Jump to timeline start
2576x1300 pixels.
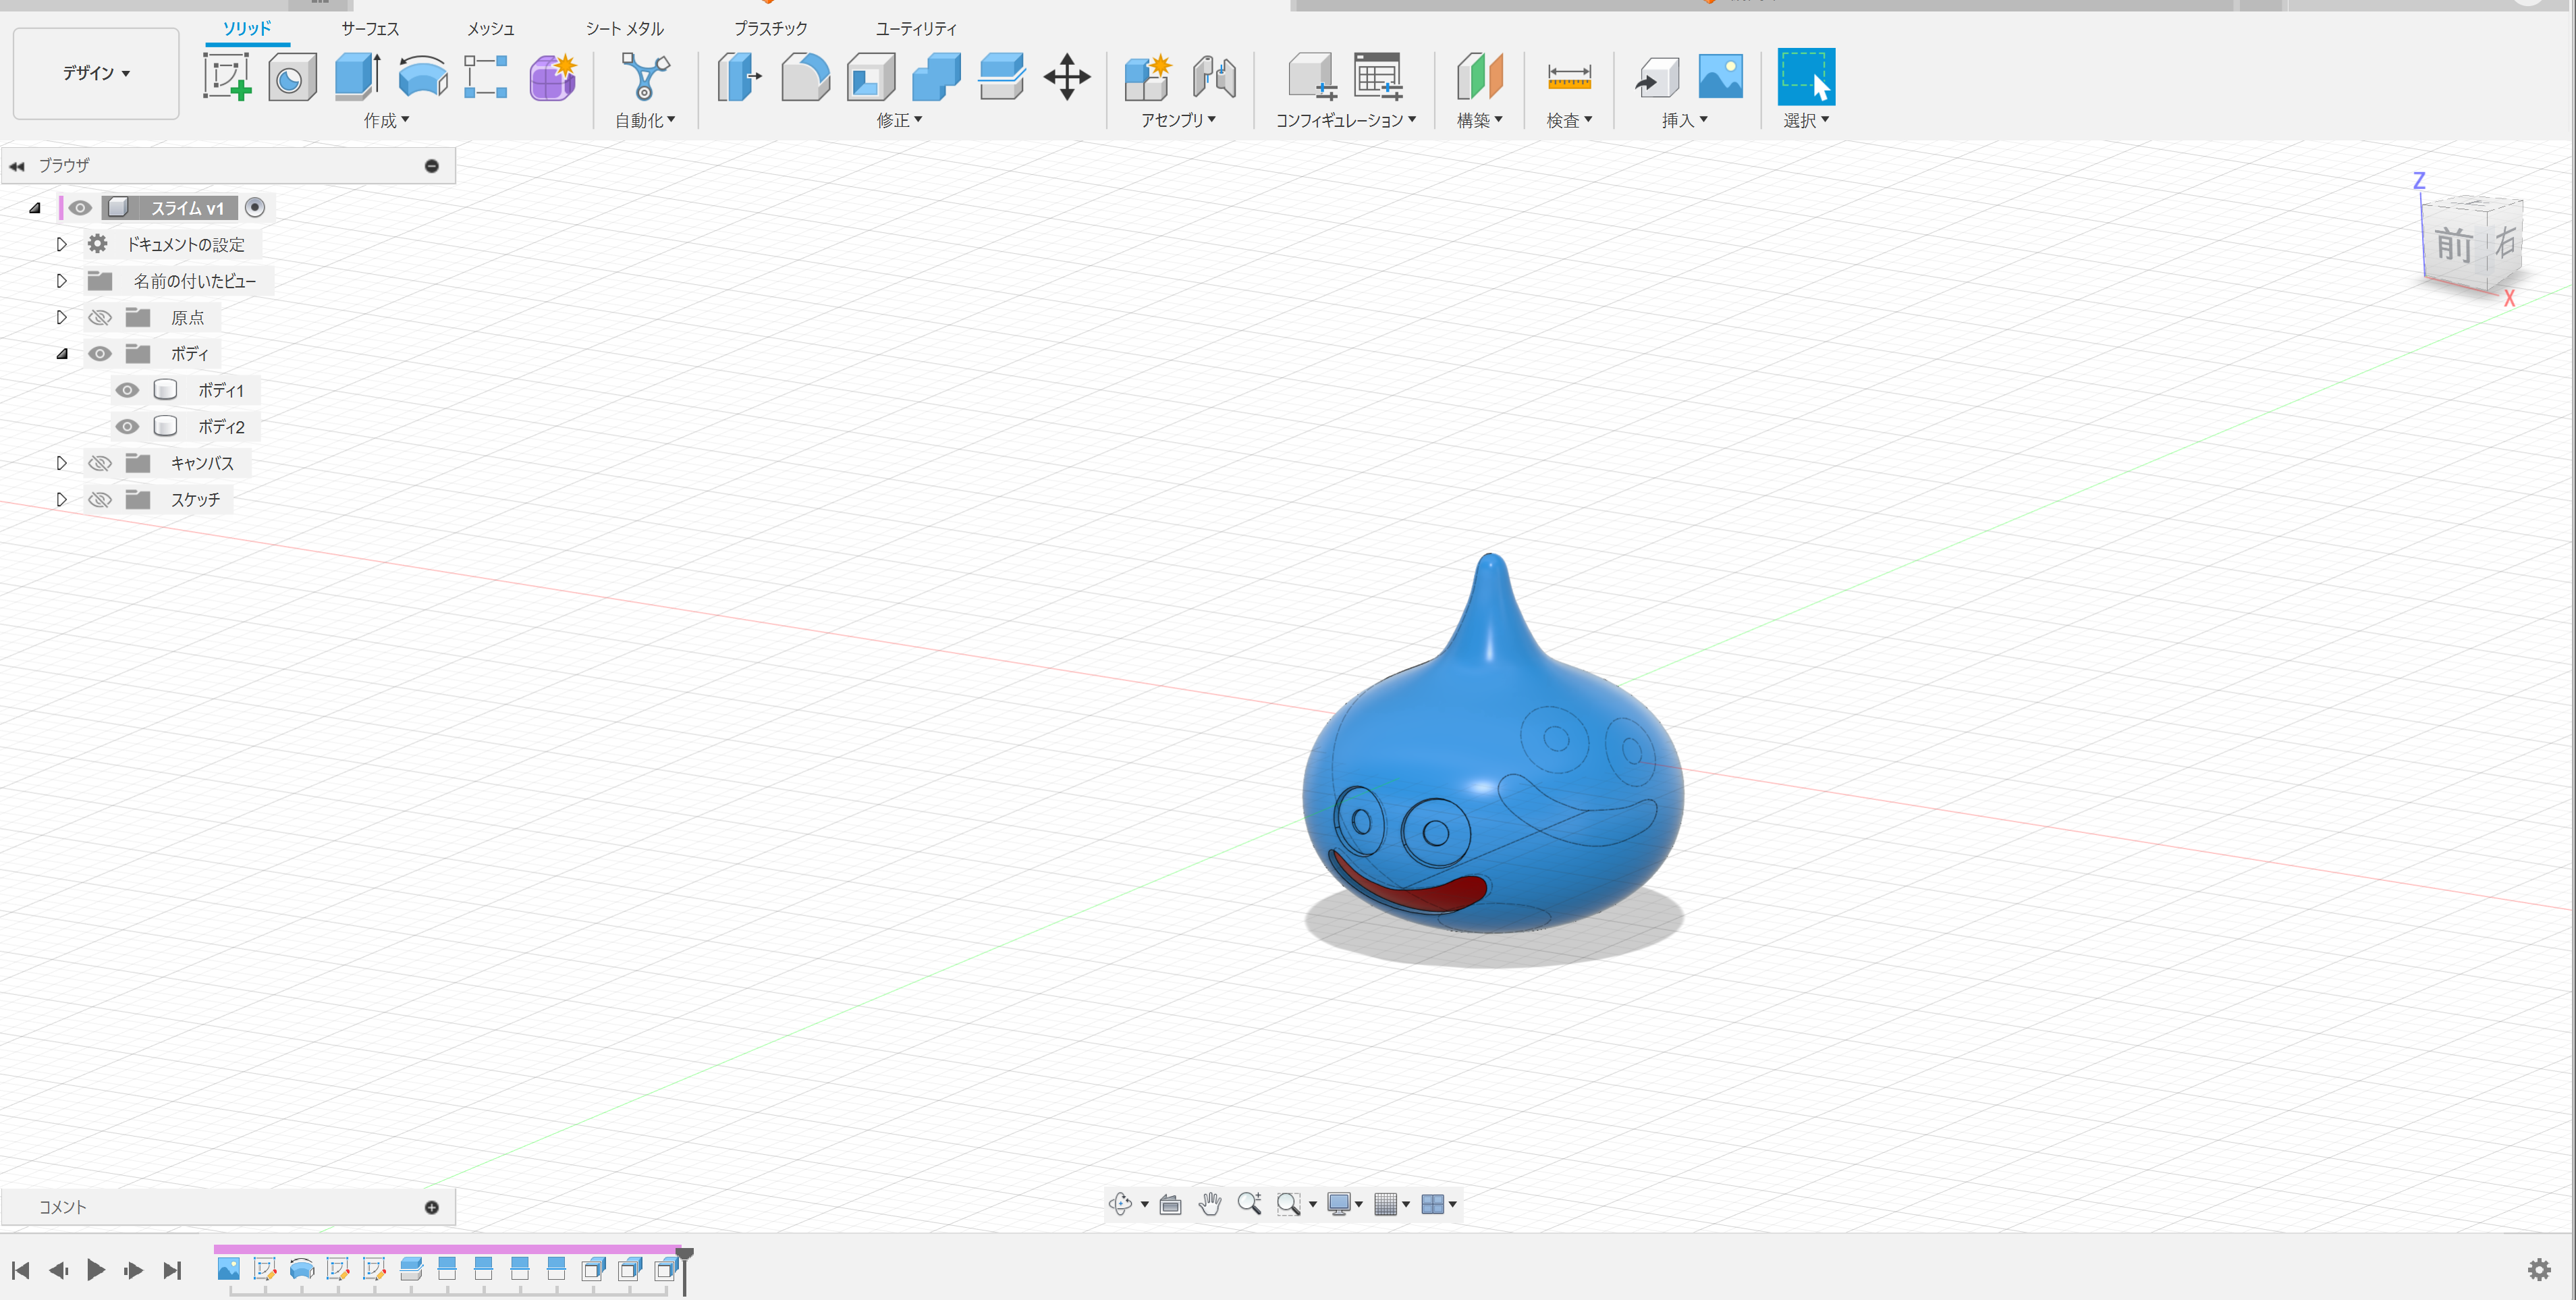click(x=20, y=1270)
